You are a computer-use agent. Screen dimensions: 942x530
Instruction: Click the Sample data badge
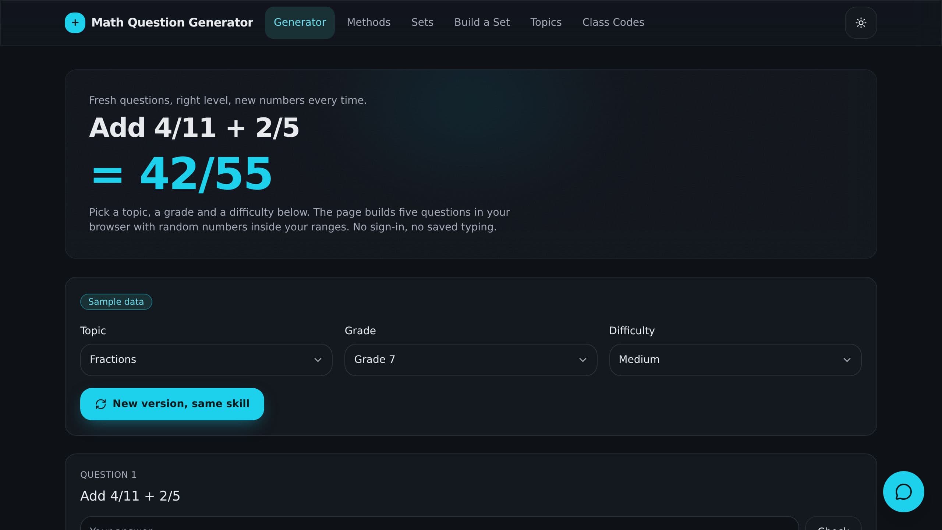tap(116, 301)
